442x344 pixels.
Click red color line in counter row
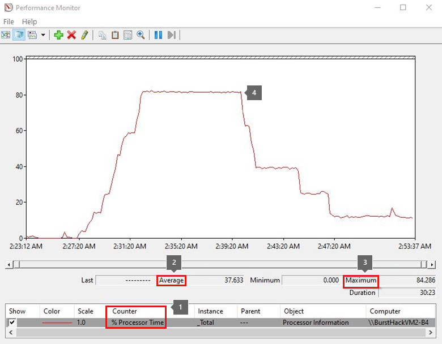pyautogui.click(x=57, y=322)
